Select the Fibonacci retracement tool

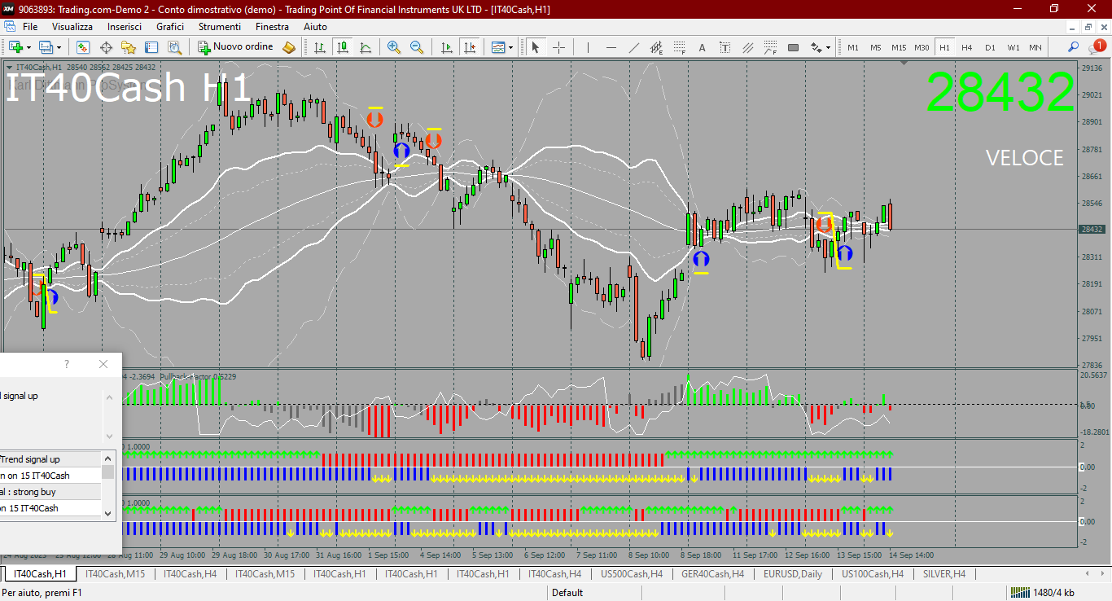click(680, 47)
